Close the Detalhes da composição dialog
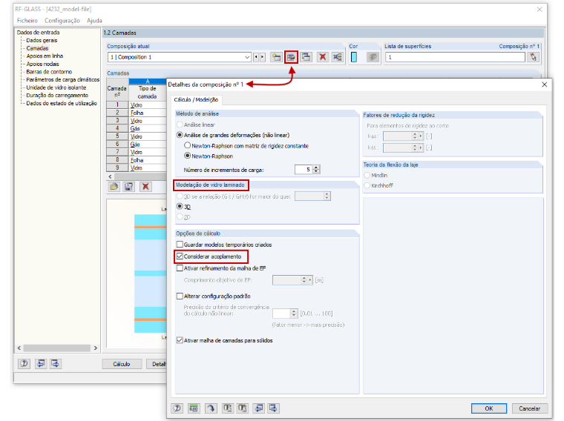Viewport: 564px width, 421px height. coord(545,84)
